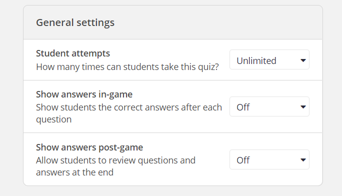
Task: Click the Unlimited value text
Action: click(256, 60)
